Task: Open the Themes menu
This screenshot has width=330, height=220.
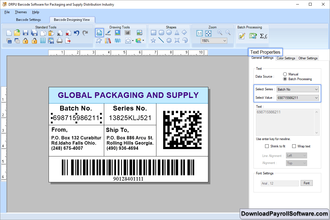Action: [21, 12]
